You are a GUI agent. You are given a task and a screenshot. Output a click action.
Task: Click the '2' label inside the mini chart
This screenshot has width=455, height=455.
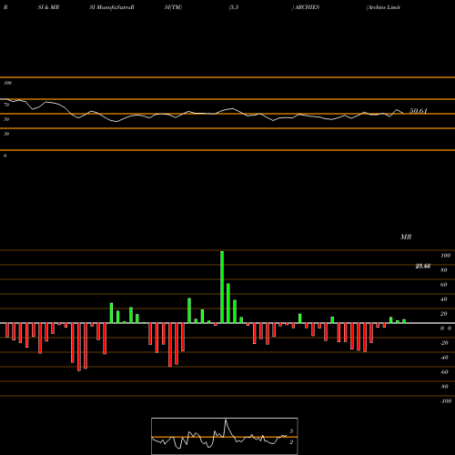tap(291, 442)
